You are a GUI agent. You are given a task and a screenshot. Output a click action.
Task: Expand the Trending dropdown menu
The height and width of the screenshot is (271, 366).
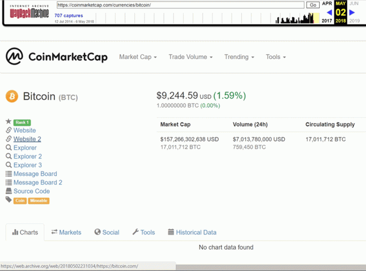click(239, 57)
